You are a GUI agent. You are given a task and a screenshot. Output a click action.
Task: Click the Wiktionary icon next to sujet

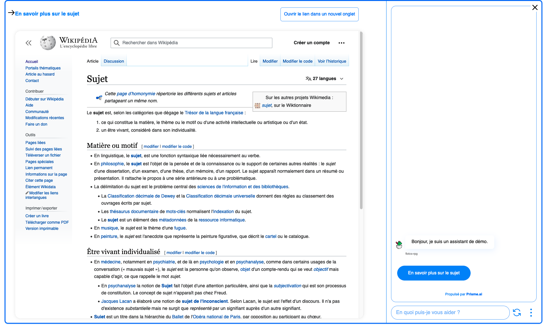257,106
